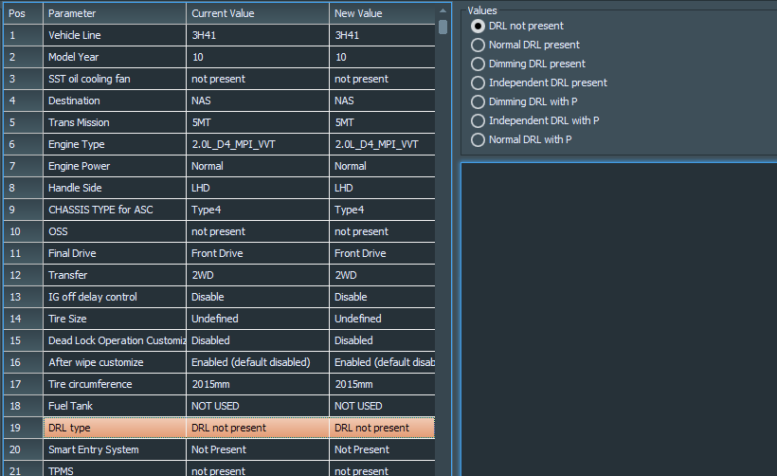Viewport: 777px width, 476px height.
Task: Choose the 'Normal DRL present' radio button
Action: tap(479, 45)
